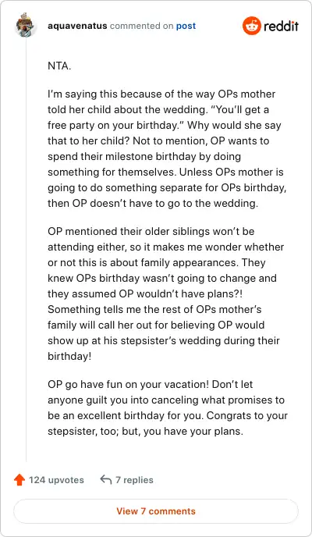312x537 pixels.
Task: Click the "commented on" header text
Action: click(142, 26)
